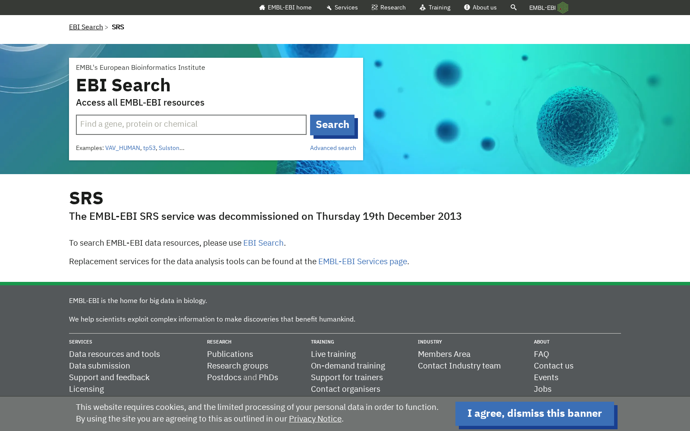Open Data submission footer link

coord(99,366)
